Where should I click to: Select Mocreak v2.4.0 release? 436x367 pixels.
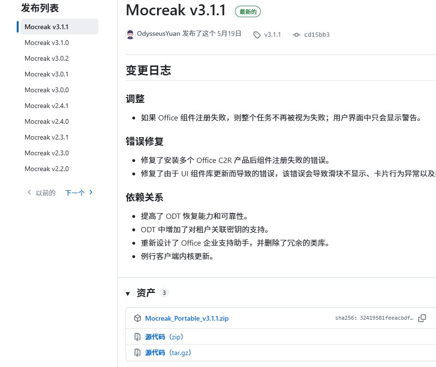[46, 121]
